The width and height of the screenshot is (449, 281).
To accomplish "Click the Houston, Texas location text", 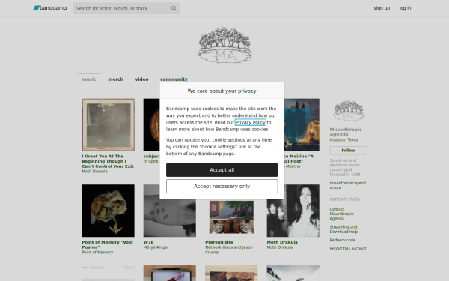I will point(343,139).
